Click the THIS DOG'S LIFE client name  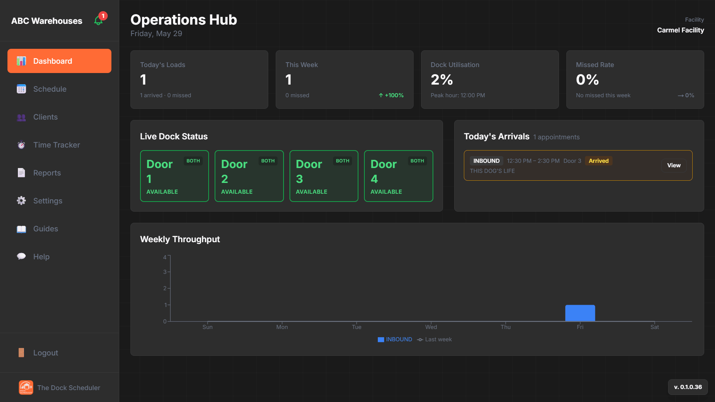pyautogui.click(x=492, y=171)
